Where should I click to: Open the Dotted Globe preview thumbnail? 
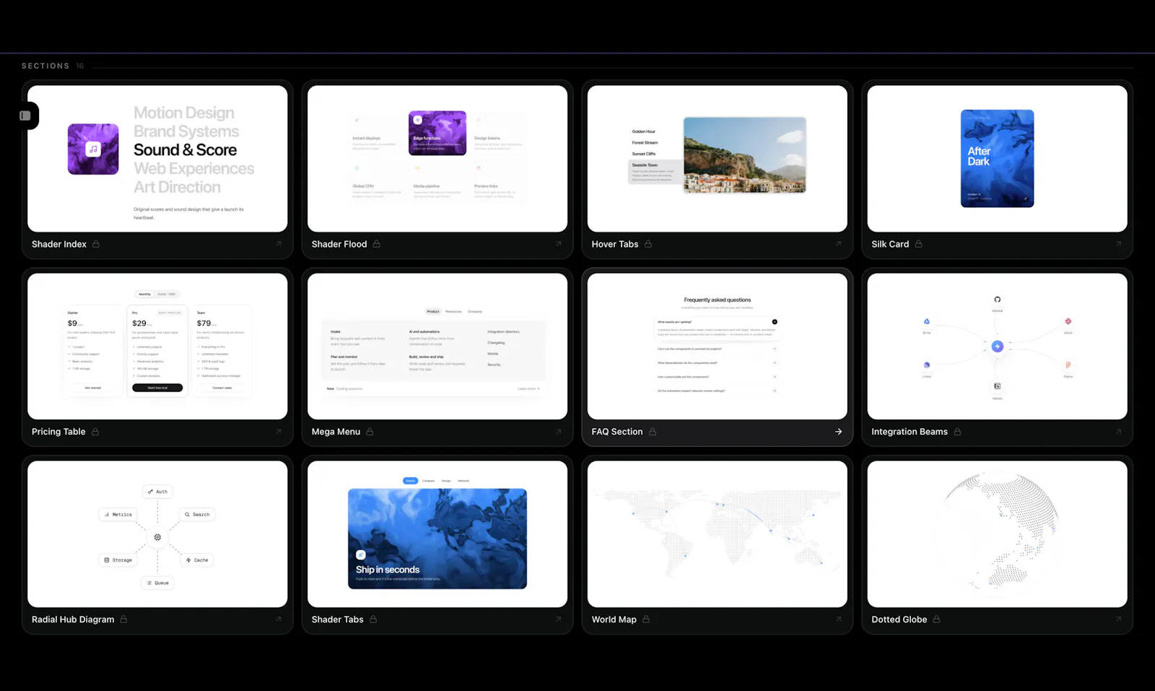pyautogui.click(x=998, y=534)
